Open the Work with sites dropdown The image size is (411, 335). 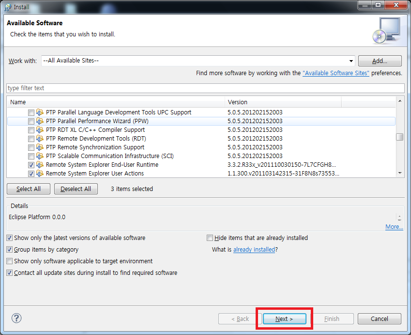(351, 61)
